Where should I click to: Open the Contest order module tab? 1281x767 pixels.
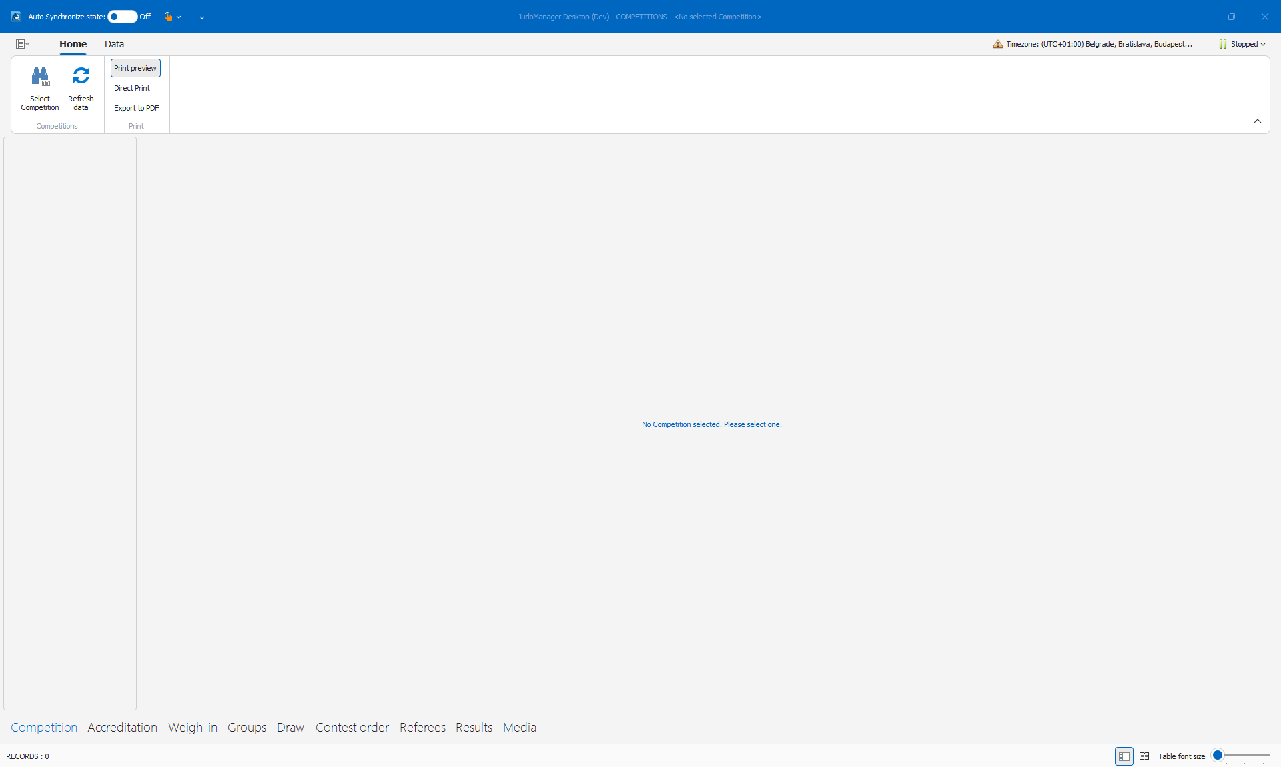tap(352, 728)
